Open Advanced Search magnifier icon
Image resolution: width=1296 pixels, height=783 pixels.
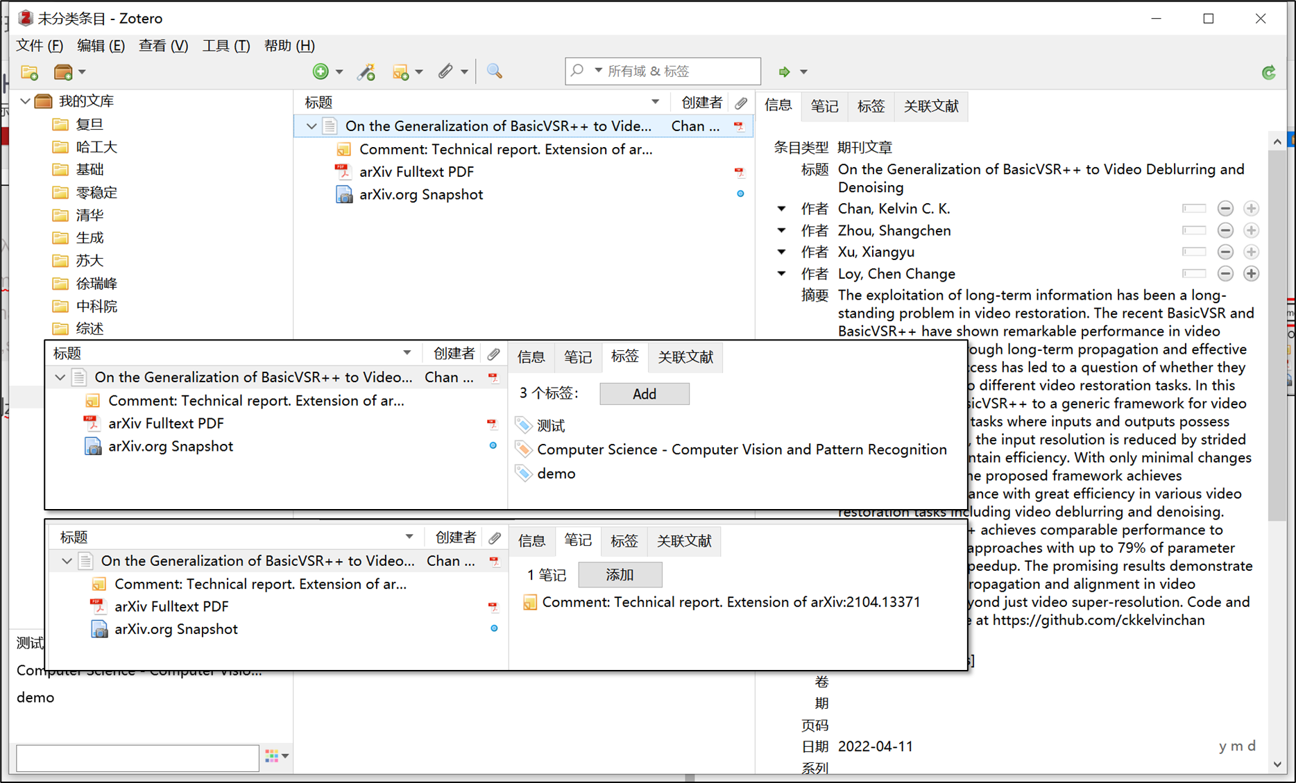pyautogui.click(x=495, y=71)
